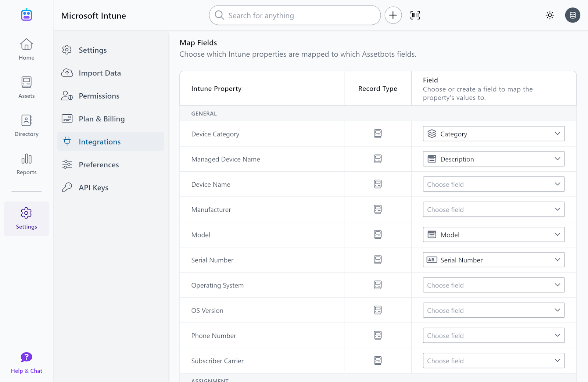This screenshot has height=382, width=588.
Task: Open the account database avatar
Action: tap(573, 15)
